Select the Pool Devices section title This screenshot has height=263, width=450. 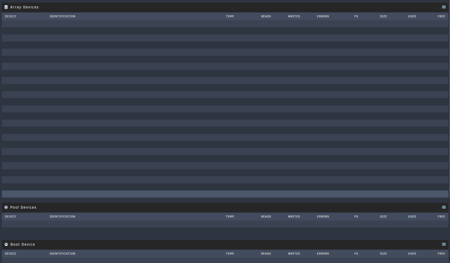click(x=23, y=207)
